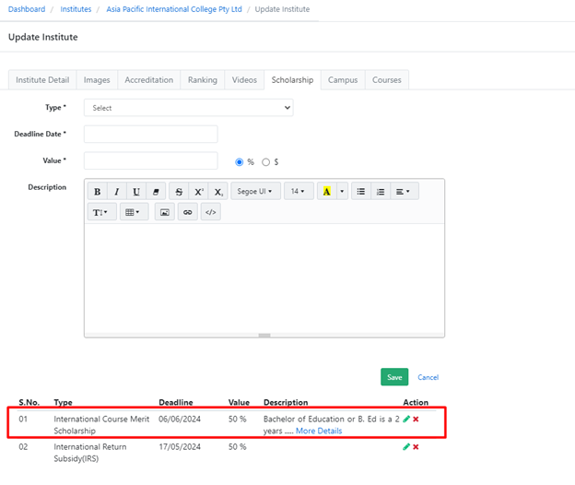Open the Ranking tab
The height and width of the screenshot is (485, 575).
point(203,80)
